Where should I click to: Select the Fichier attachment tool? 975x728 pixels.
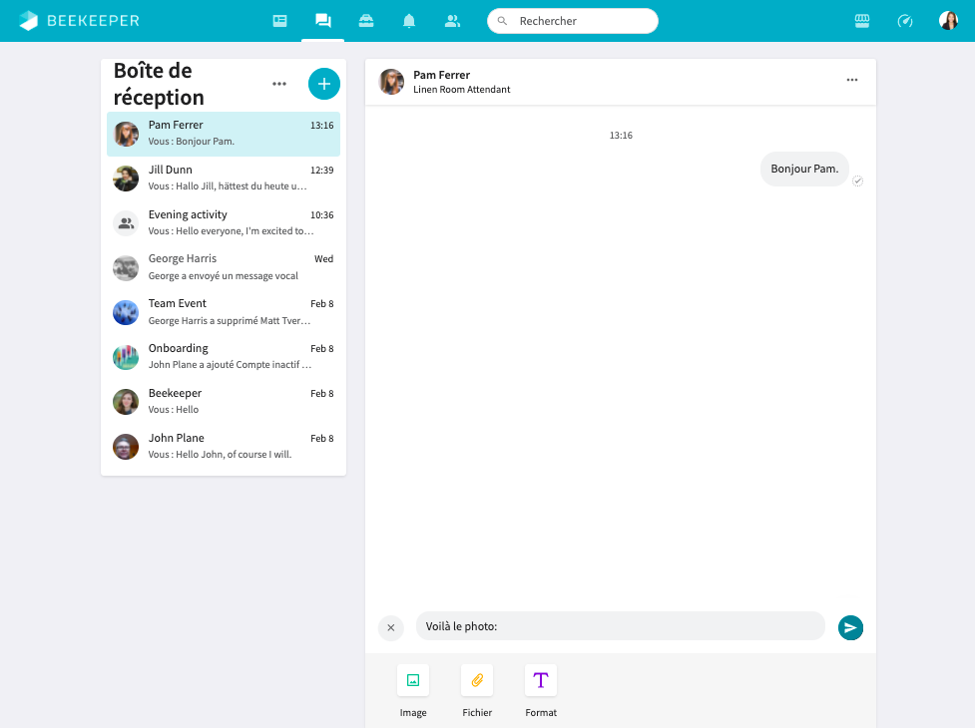click(x=477, y=680)
